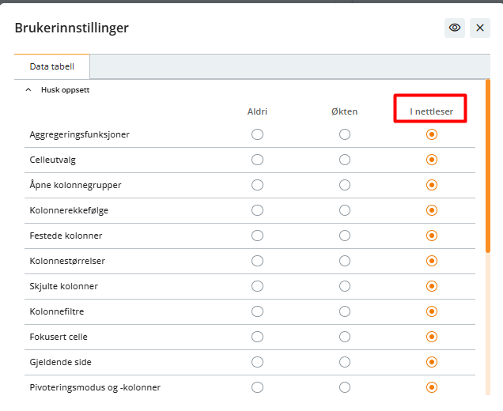Click the eye preview icon button
Viewport: 503px width, 411px height.
tap(454, 28)
